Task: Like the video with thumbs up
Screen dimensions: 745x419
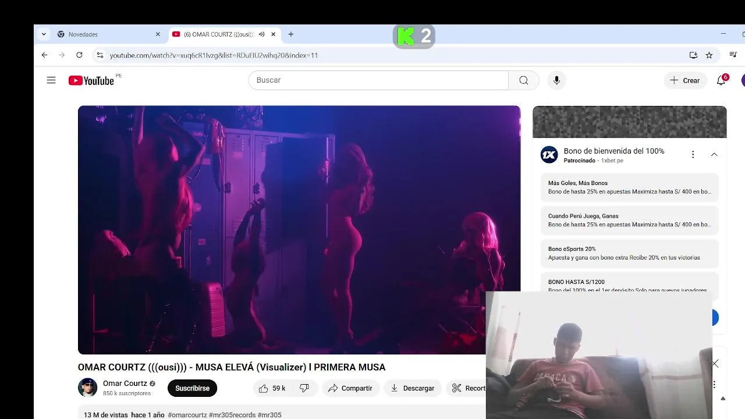Action: point(272,388)
